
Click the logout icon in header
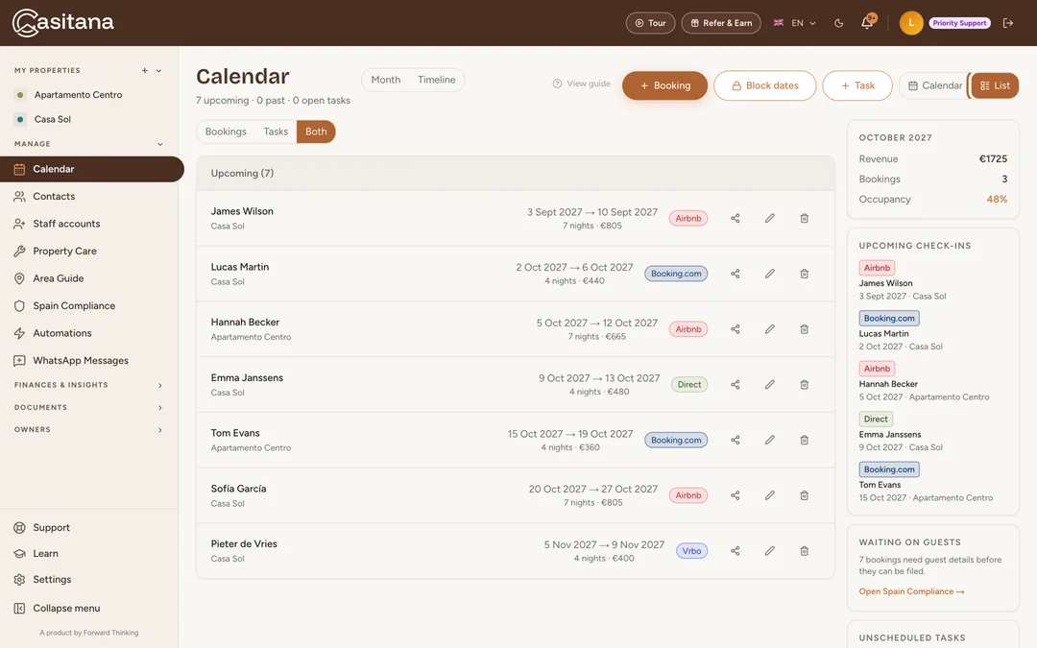coord(1008,23)
